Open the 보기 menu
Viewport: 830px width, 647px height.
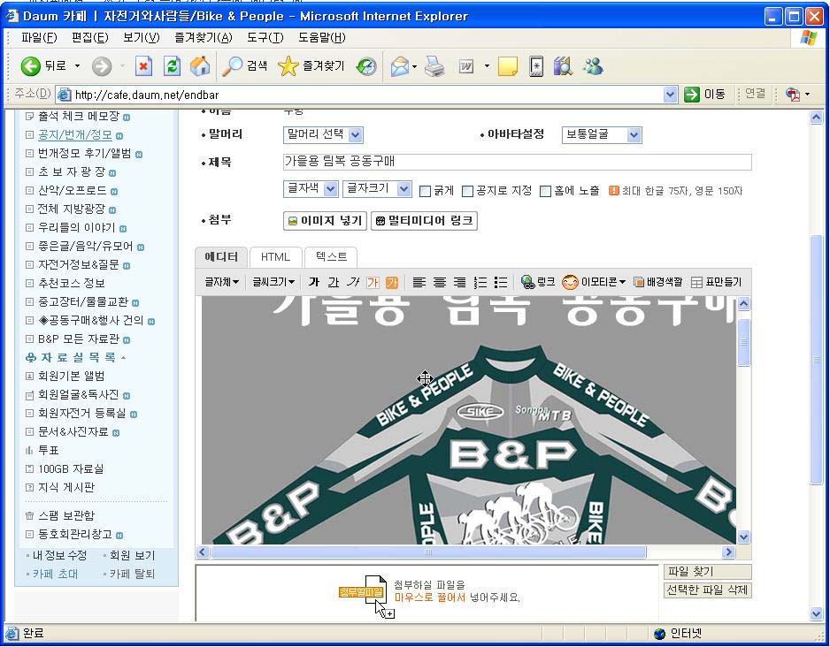click(x=142, y=37)
